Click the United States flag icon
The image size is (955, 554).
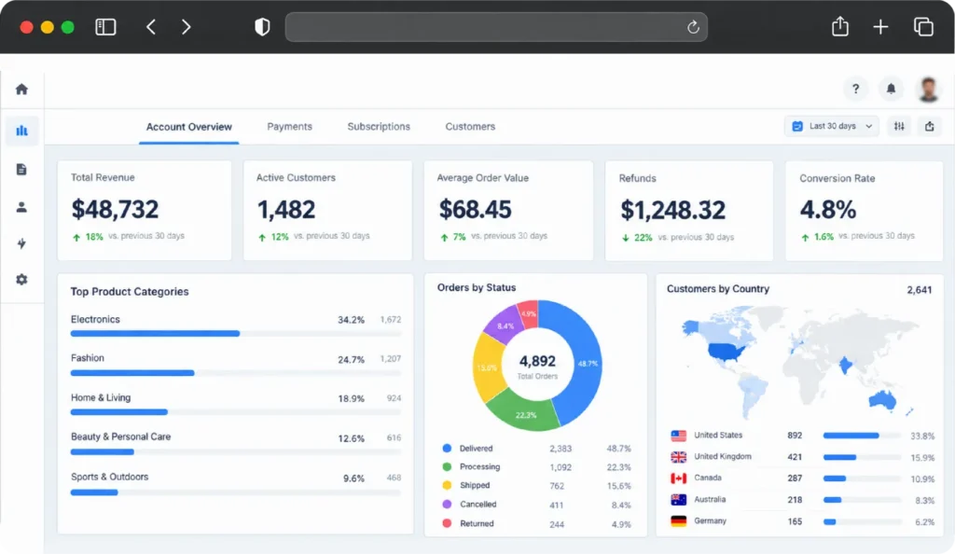point(679,436)
